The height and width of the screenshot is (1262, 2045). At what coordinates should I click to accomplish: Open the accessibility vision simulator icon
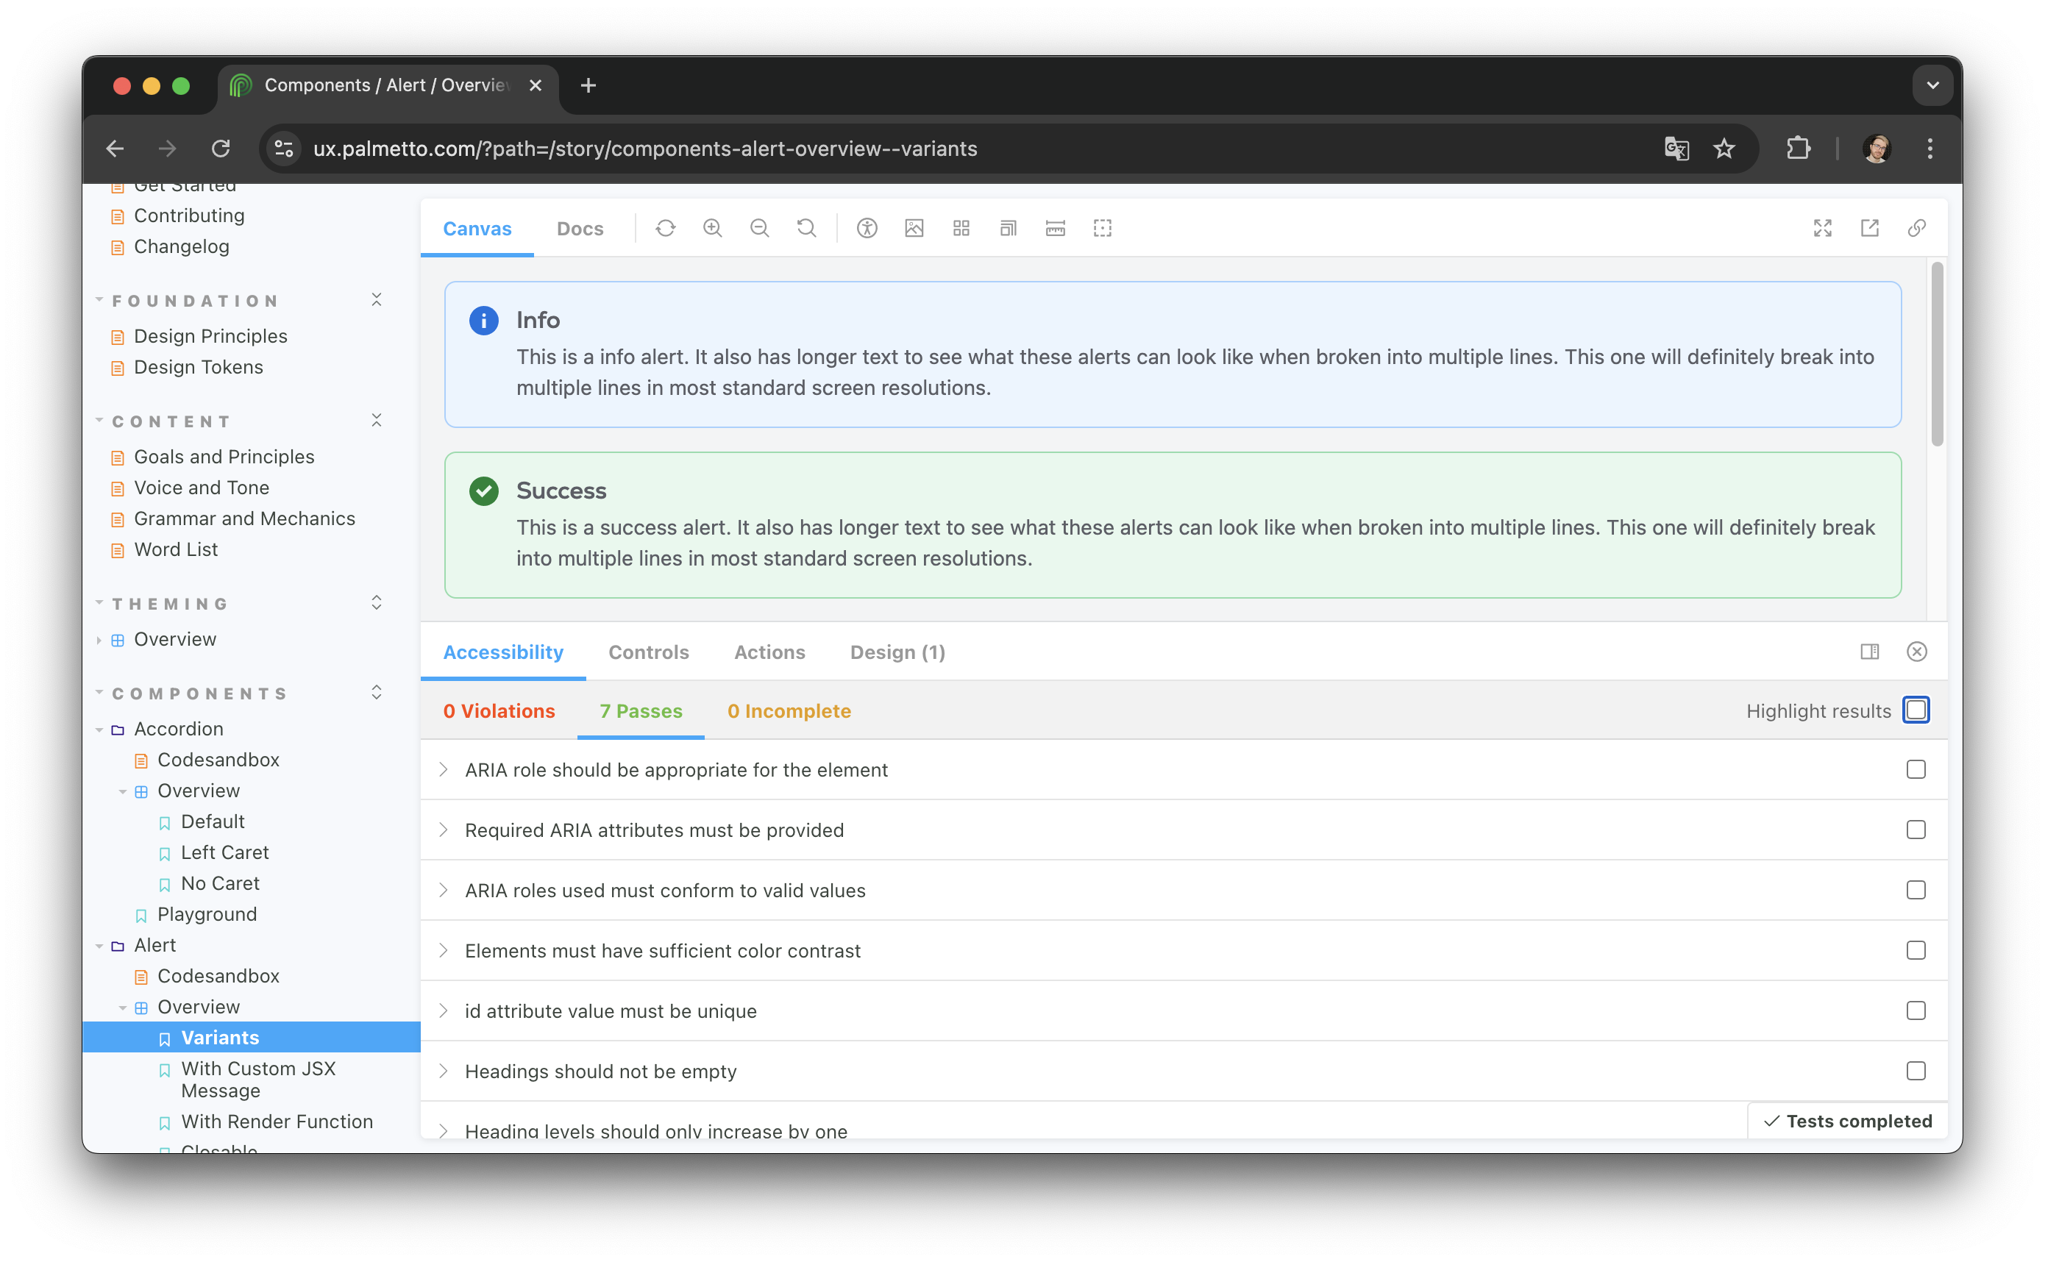[x=867, y=228]
